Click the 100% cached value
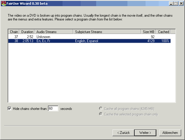 coord(165,41)
